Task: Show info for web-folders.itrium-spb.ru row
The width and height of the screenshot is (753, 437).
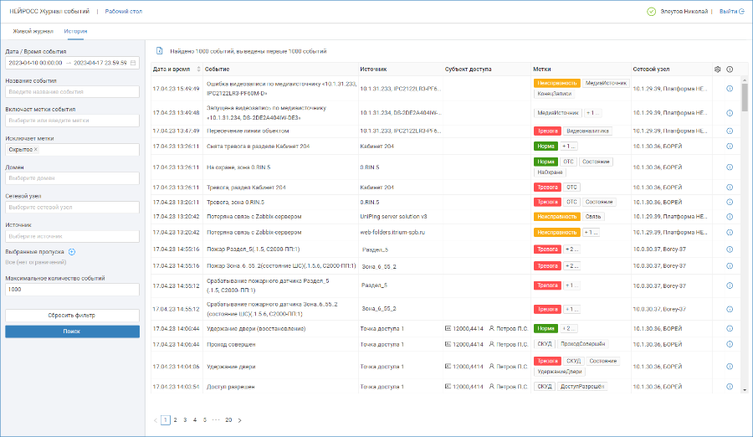Action: pyautogui.click(x=730, y=232)
